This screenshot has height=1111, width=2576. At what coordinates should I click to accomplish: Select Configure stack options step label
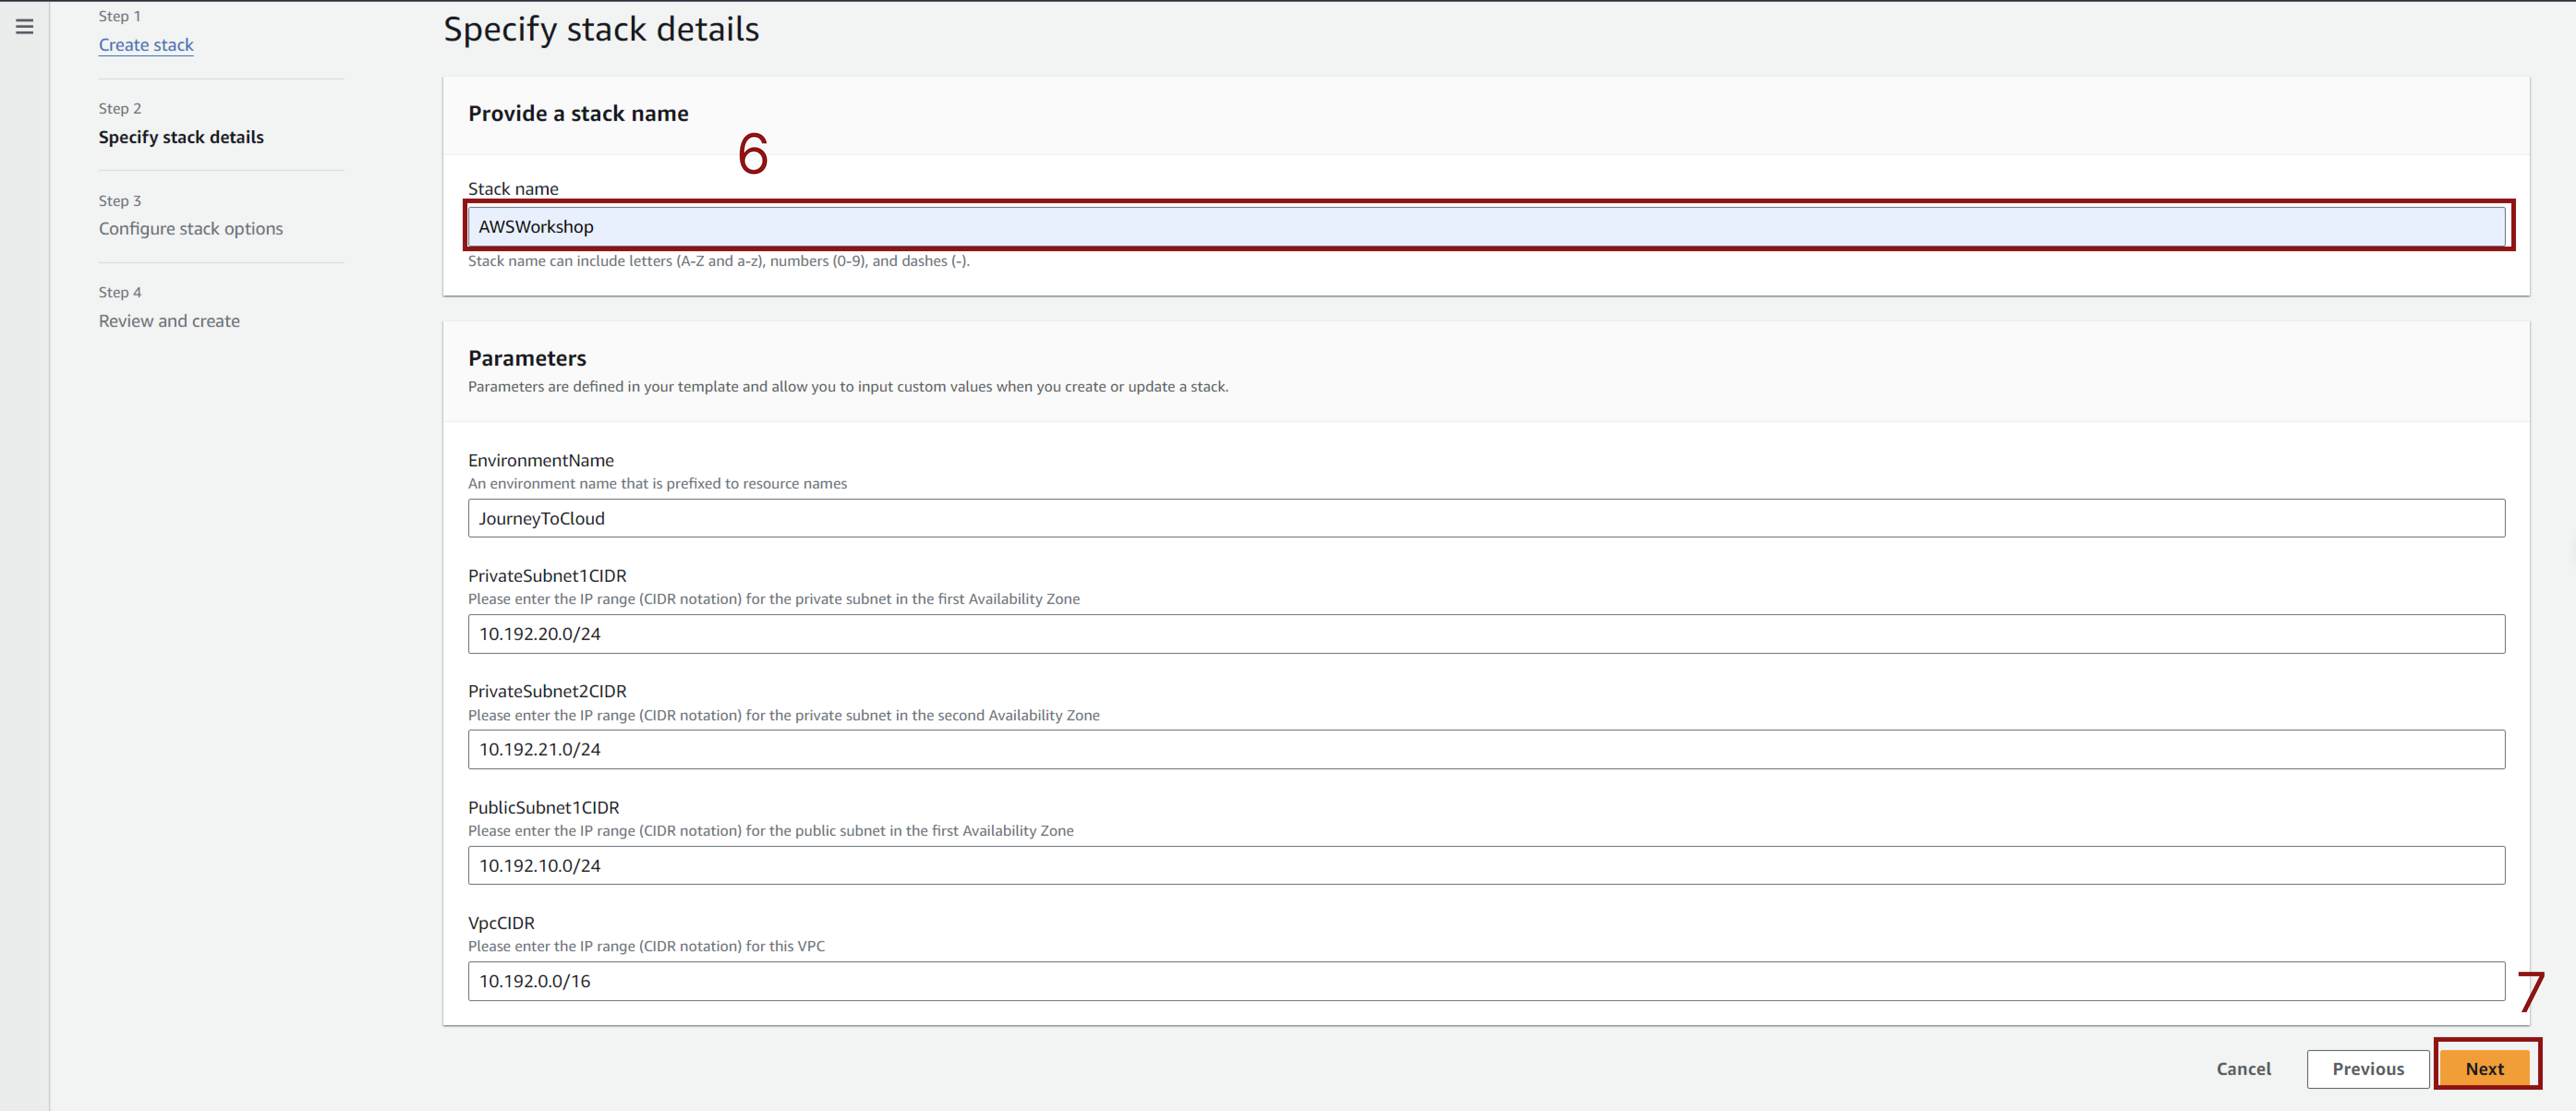[x=191, y=229]
